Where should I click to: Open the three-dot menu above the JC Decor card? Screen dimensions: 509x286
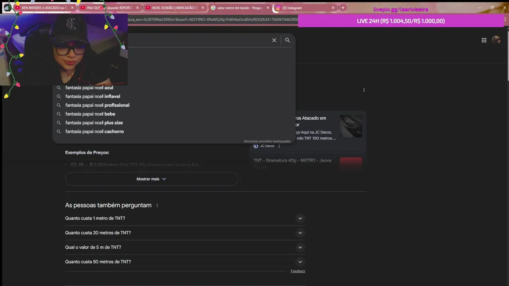[364, 90]
